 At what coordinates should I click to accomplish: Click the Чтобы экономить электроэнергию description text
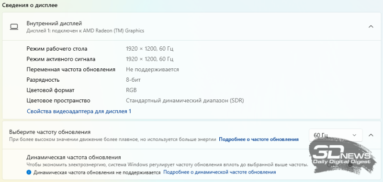(167, 165)
